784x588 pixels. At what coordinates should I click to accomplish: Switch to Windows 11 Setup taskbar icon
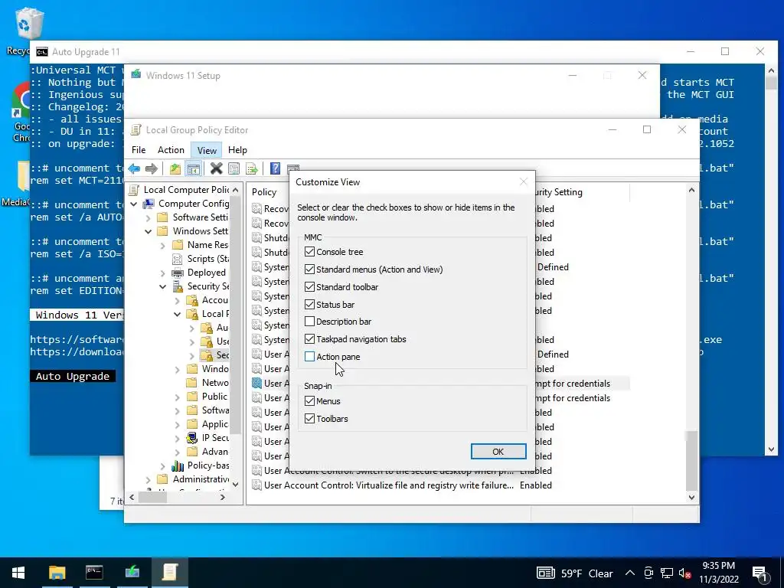pyautogui.click(x=132, y=573)
